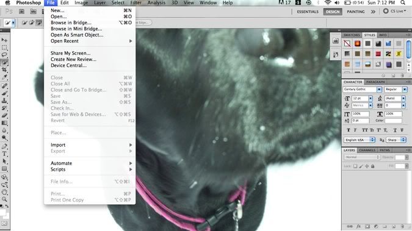Screen dimensions: 412x231
Task: Swap foreground and background colors
Action: tap(7, 207)
